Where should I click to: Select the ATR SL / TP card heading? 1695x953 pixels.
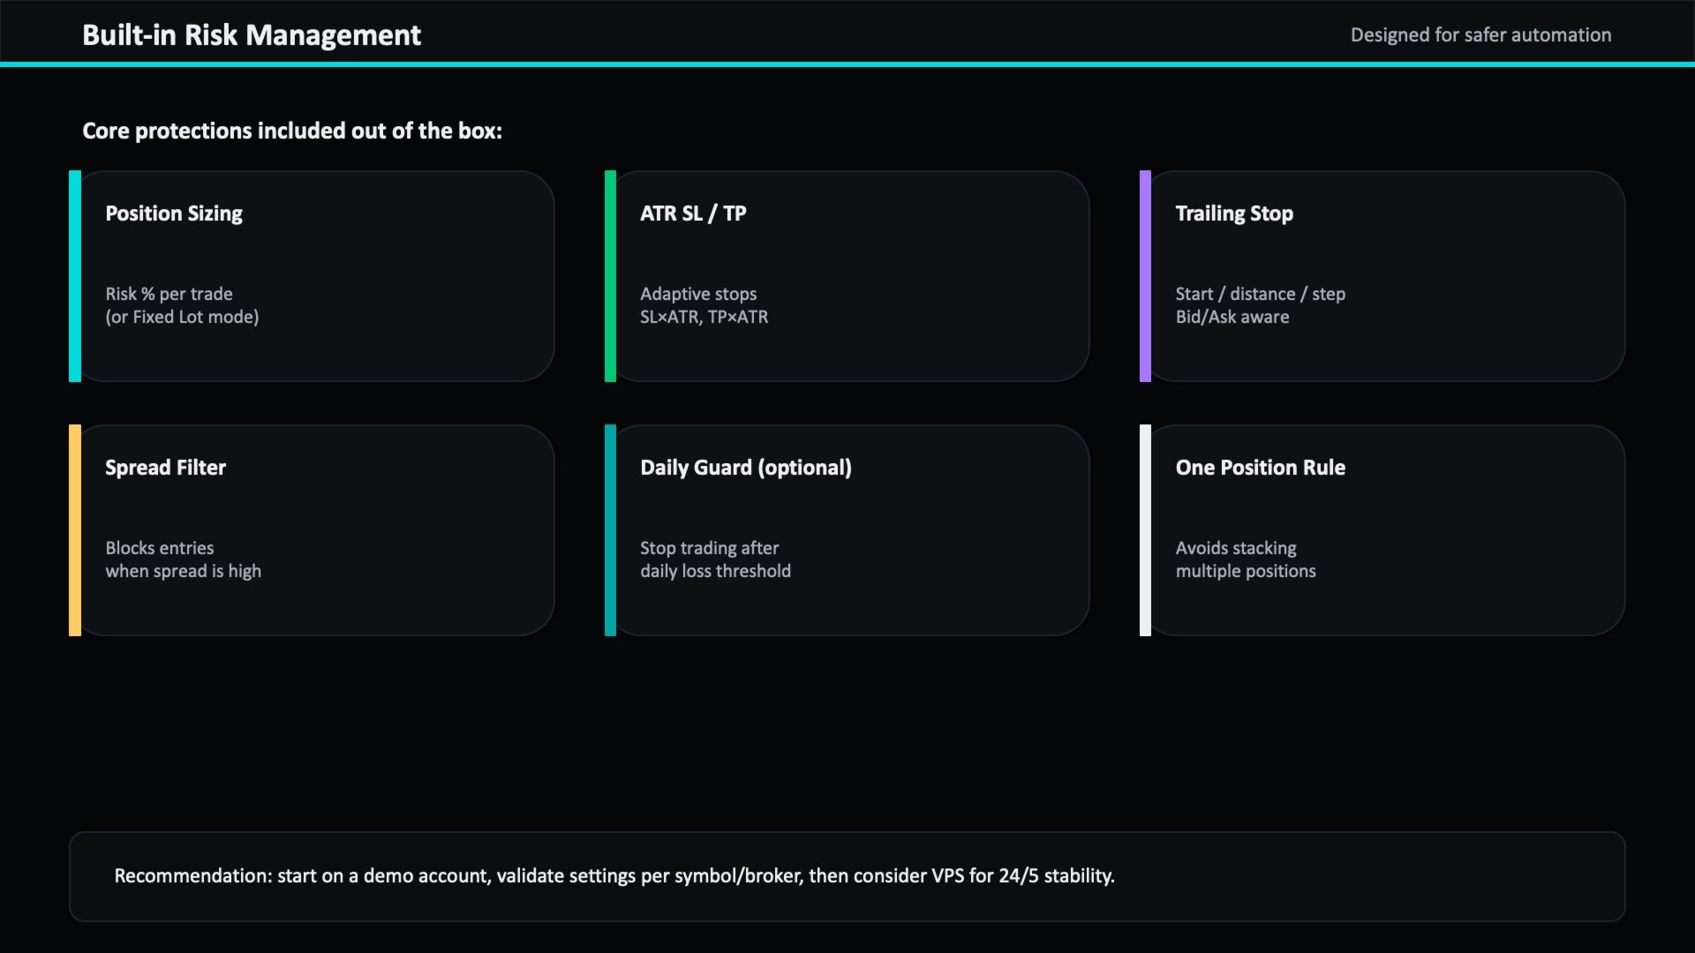coord(693,214)
